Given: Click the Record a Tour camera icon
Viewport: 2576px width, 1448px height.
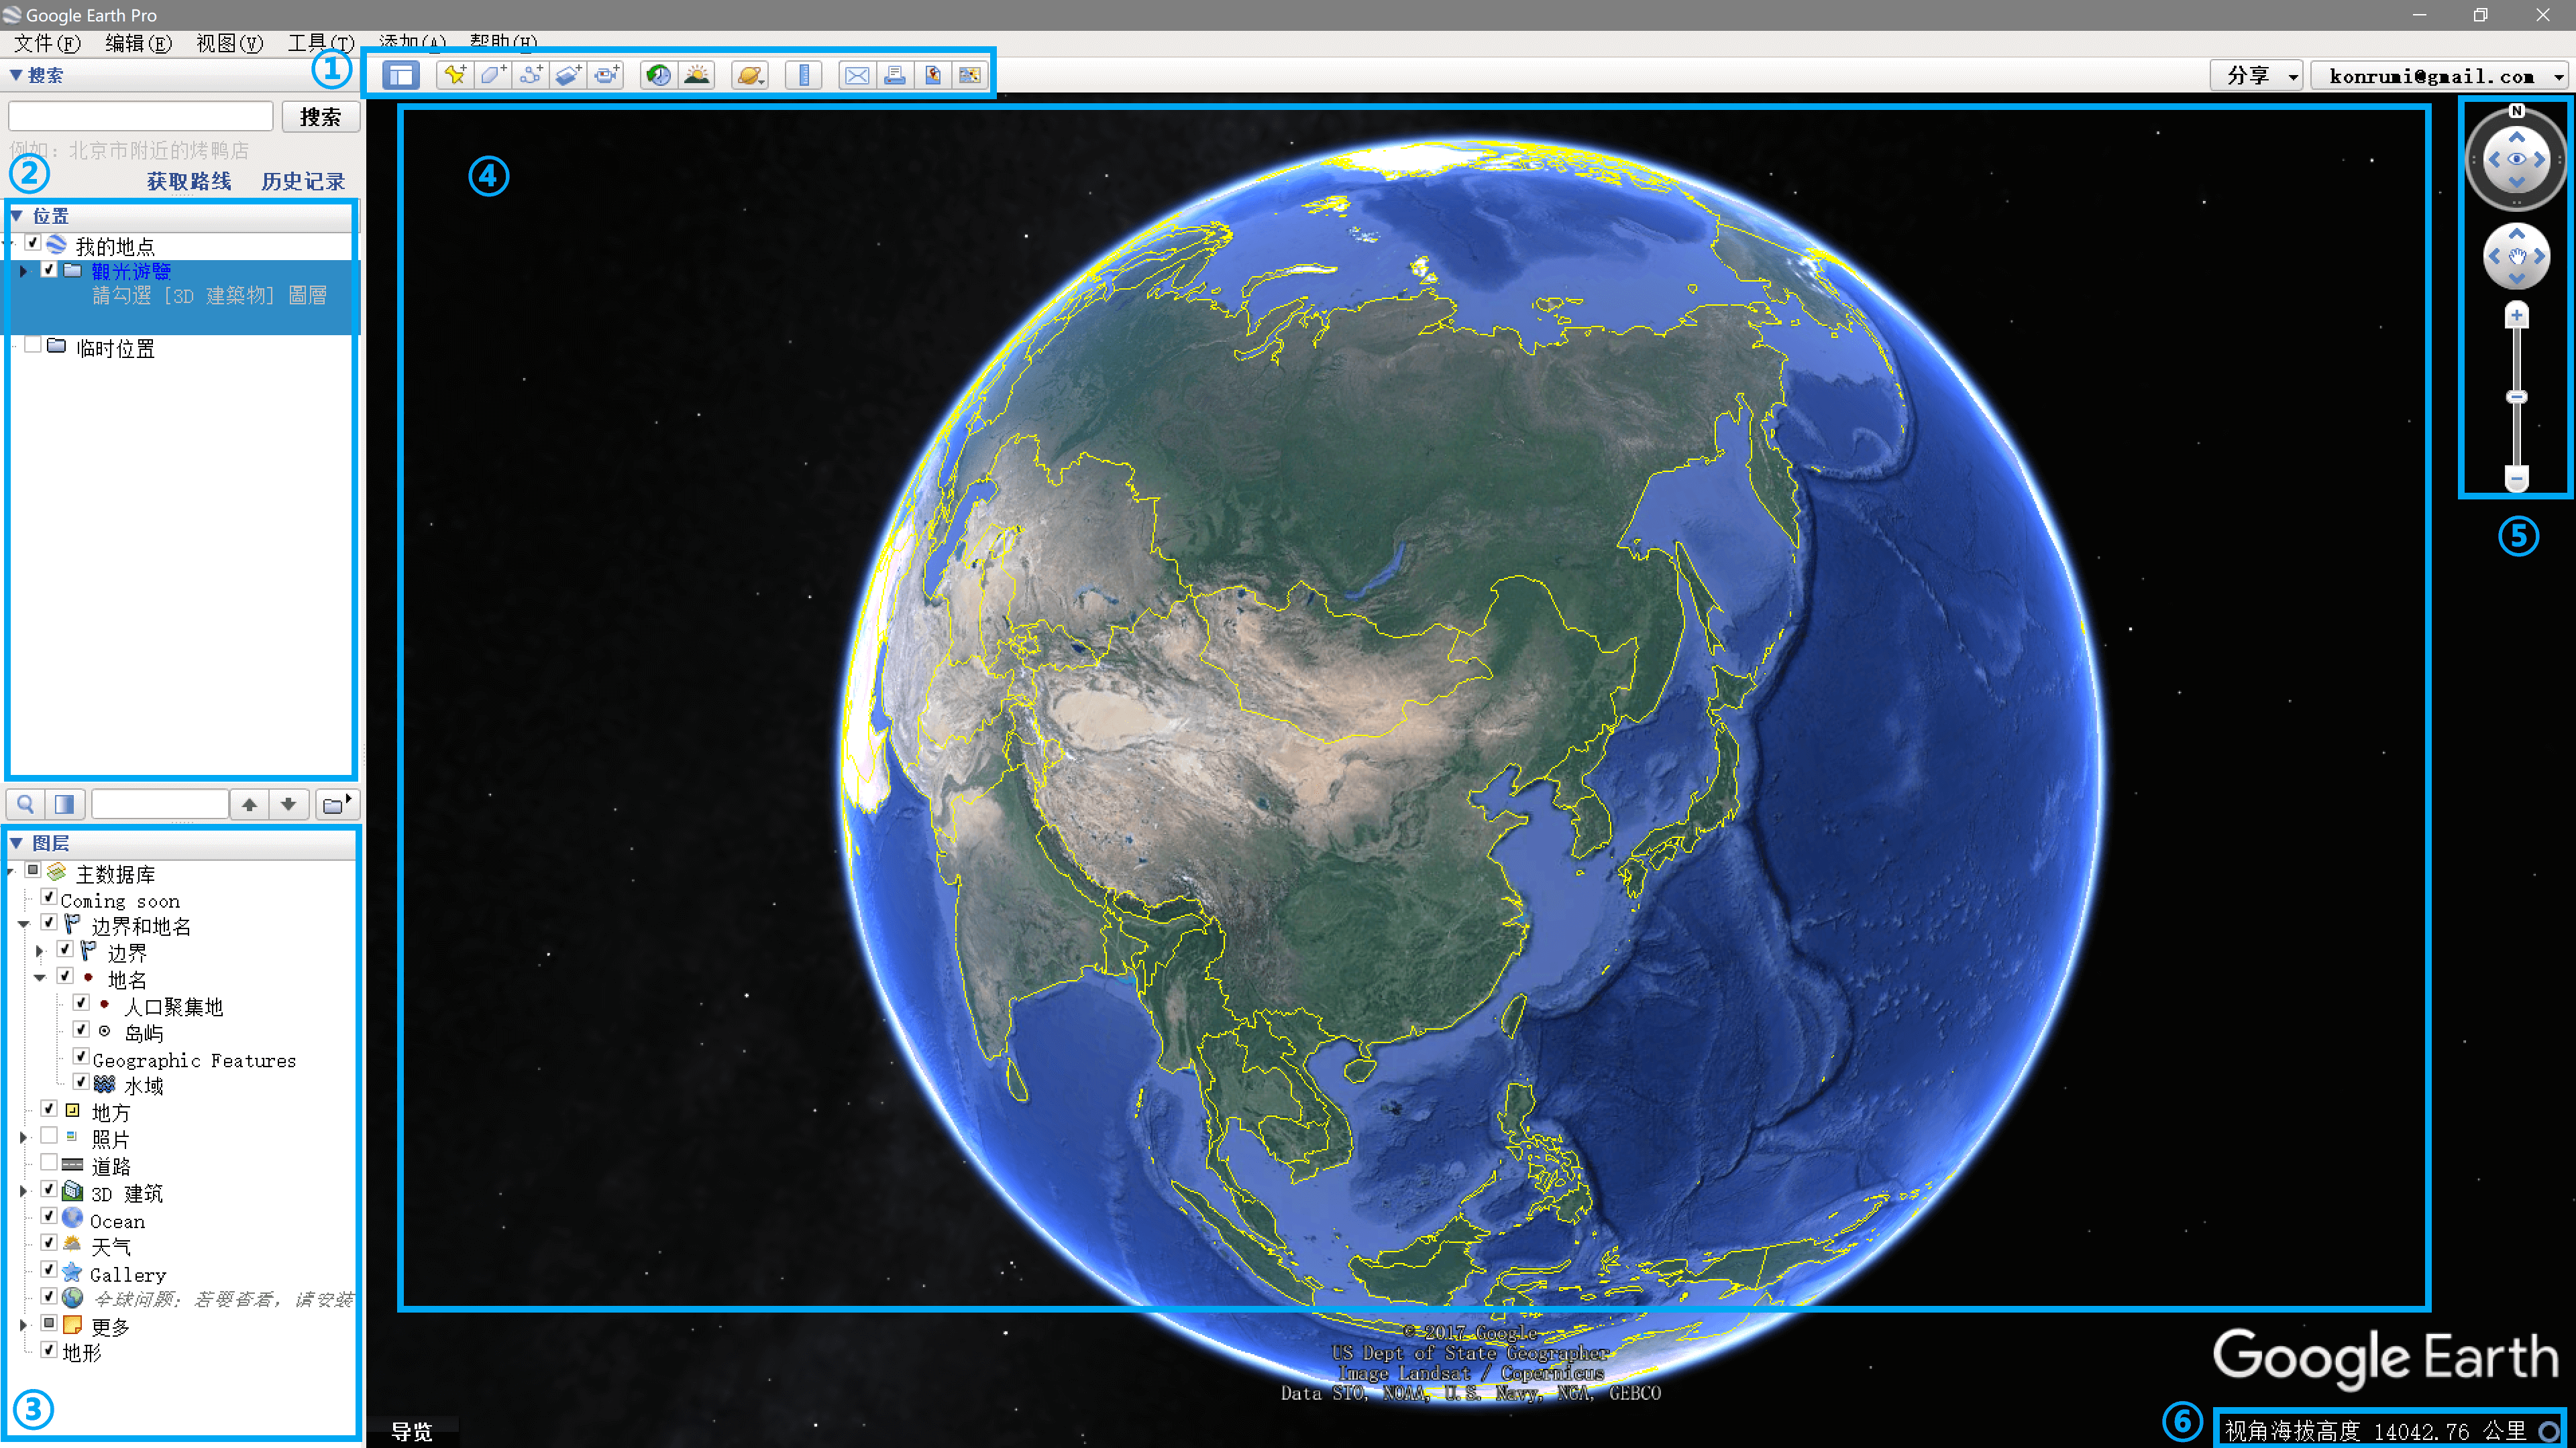Looking at the screenshot, I should 607,75.
